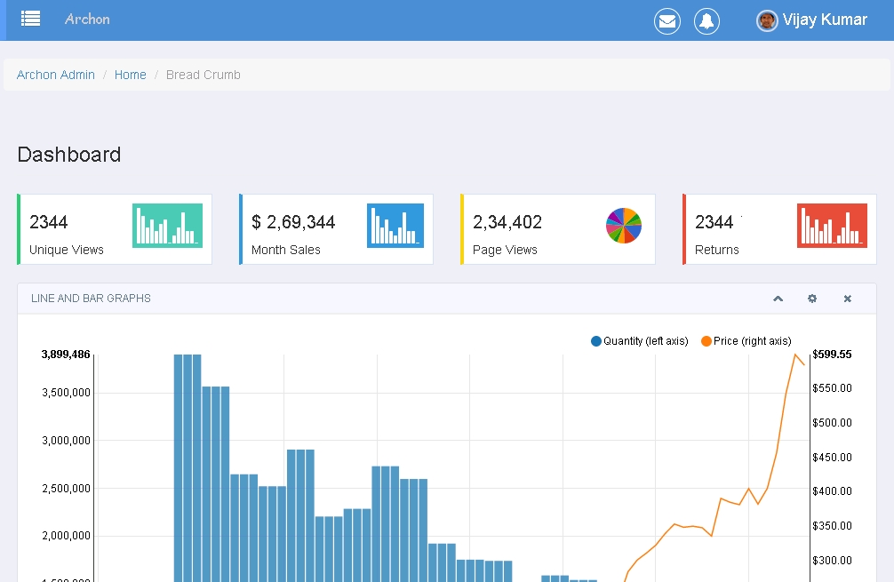Click the Archon Admin breadcrumb link

pyautogui.click(x=56, y=75)
